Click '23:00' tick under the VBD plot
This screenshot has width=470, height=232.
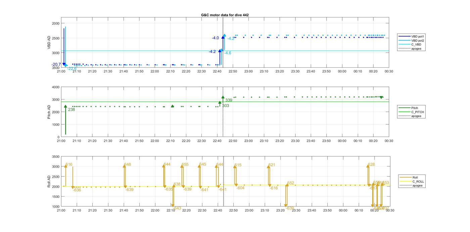pyautogui.click(x=248, y=71)
